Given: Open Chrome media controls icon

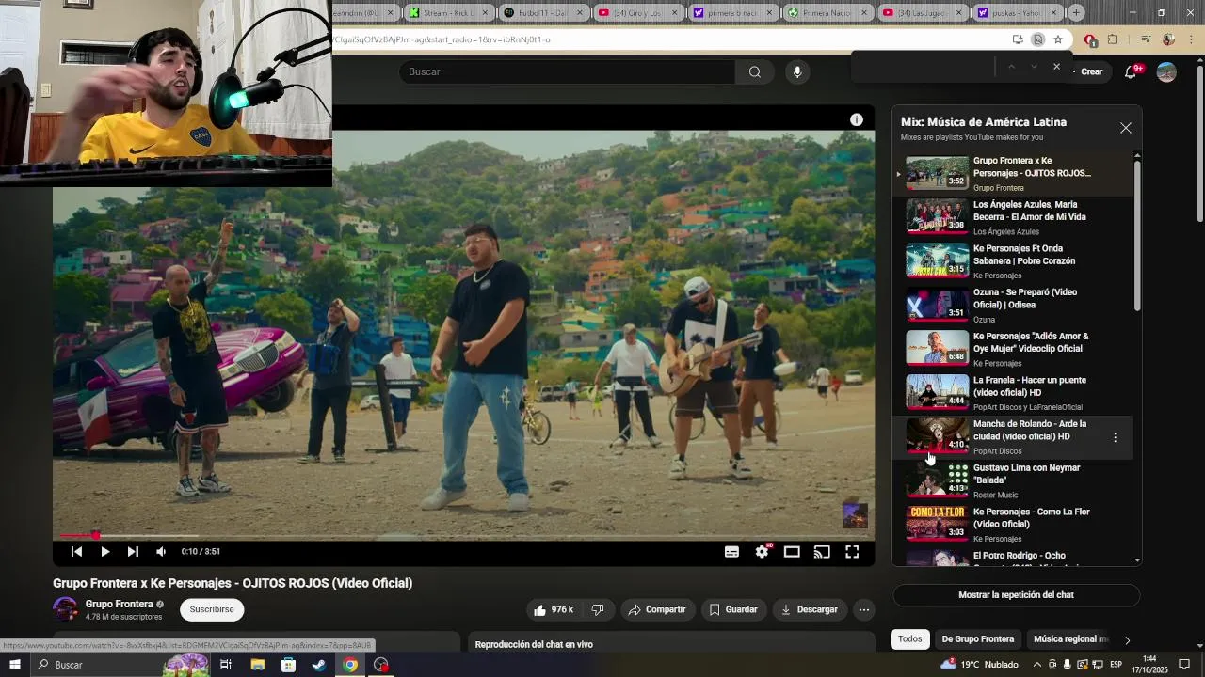Looking at the screenshot, I should click(1146, 39).
